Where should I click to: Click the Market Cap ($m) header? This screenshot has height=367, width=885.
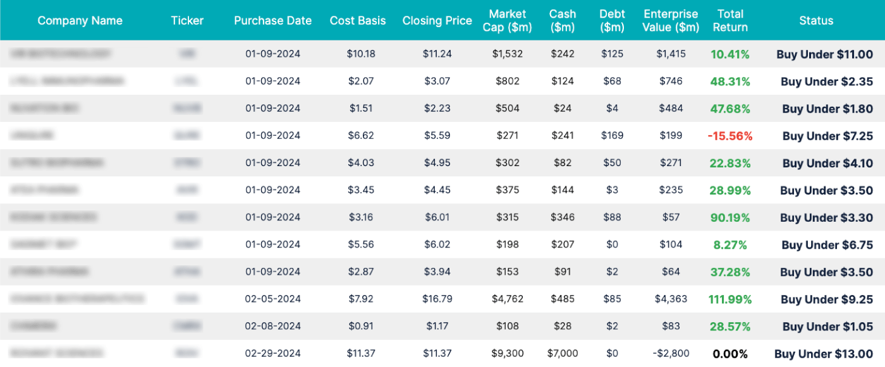[x=508, y=20]
